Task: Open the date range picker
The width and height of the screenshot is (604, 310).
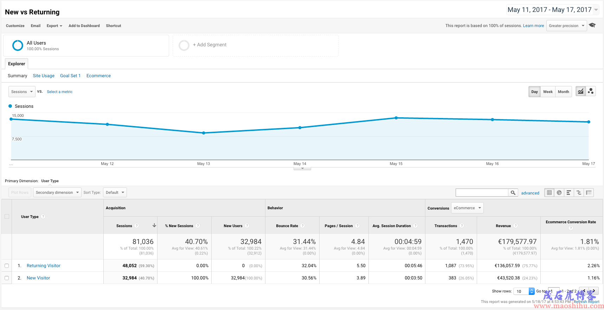Action: coord(553,10)
